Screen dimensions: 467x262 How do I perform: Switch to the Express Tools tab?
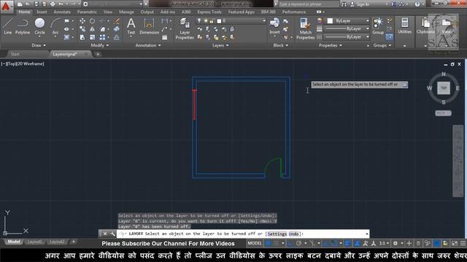(x=209, y=12)
